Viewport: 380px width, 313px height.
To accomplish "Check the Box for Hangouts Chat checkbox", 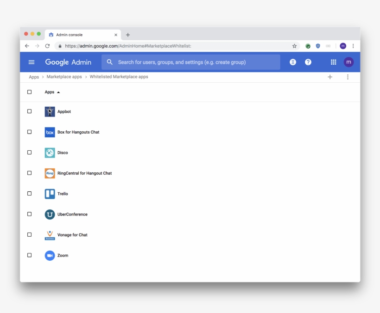I will pos(29,132).
